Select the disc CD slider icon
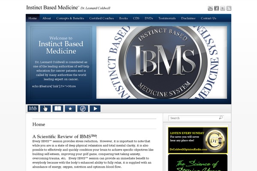The height and width of the screenshot is (171, 257). click(83, 109)
